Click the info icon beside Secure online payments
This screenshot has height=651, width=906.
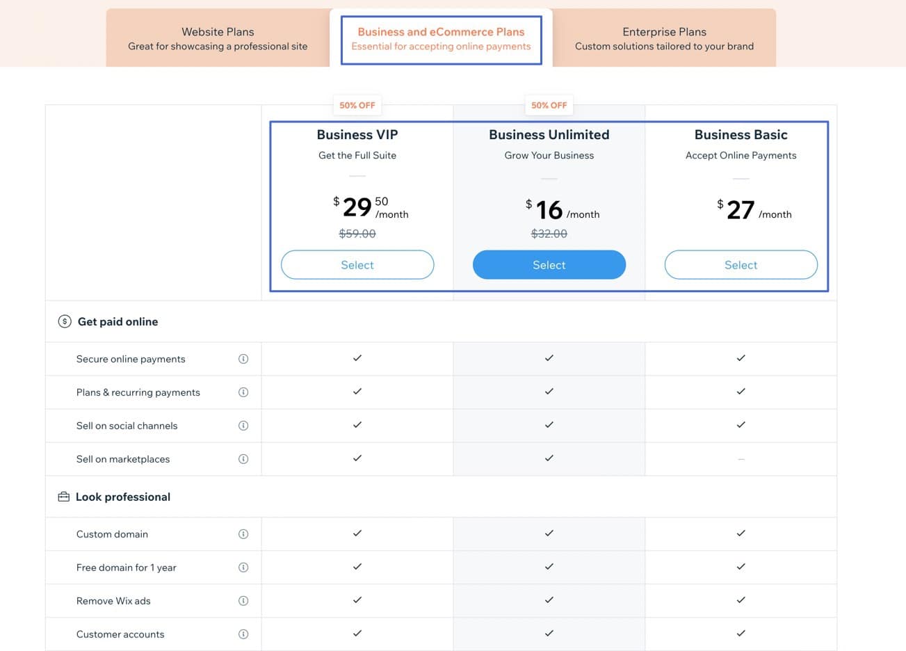[243, 358]
